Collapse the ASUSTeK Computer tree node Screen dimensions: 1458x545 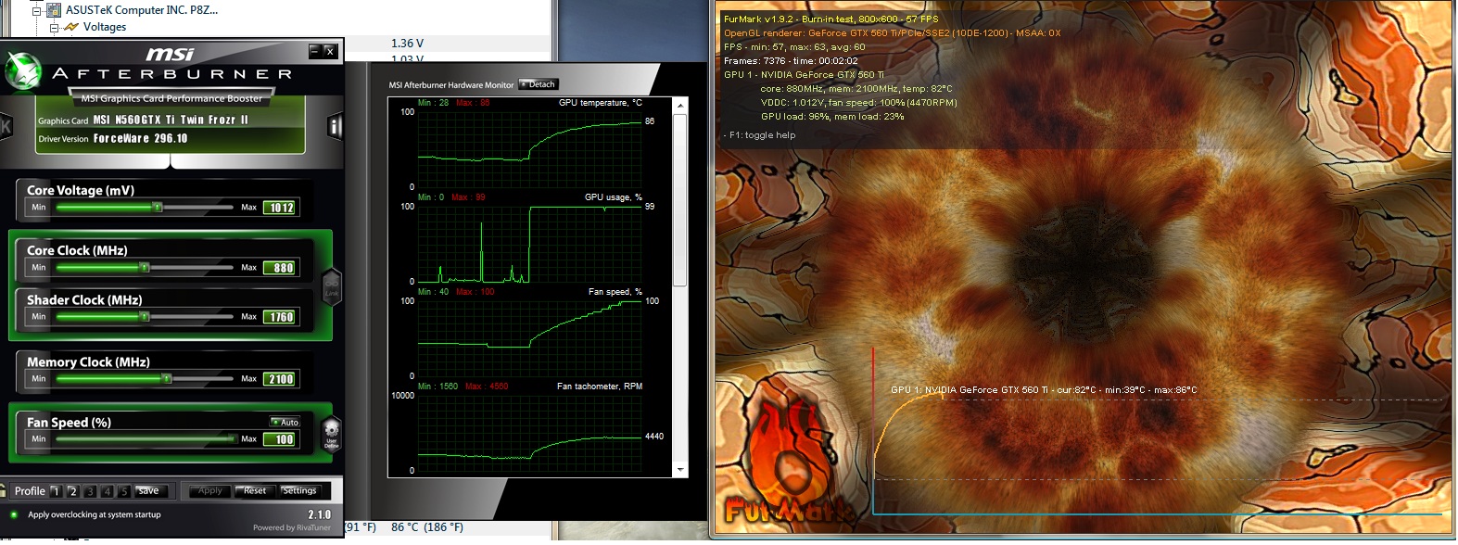pyautogui.click(x=37, y=10)
